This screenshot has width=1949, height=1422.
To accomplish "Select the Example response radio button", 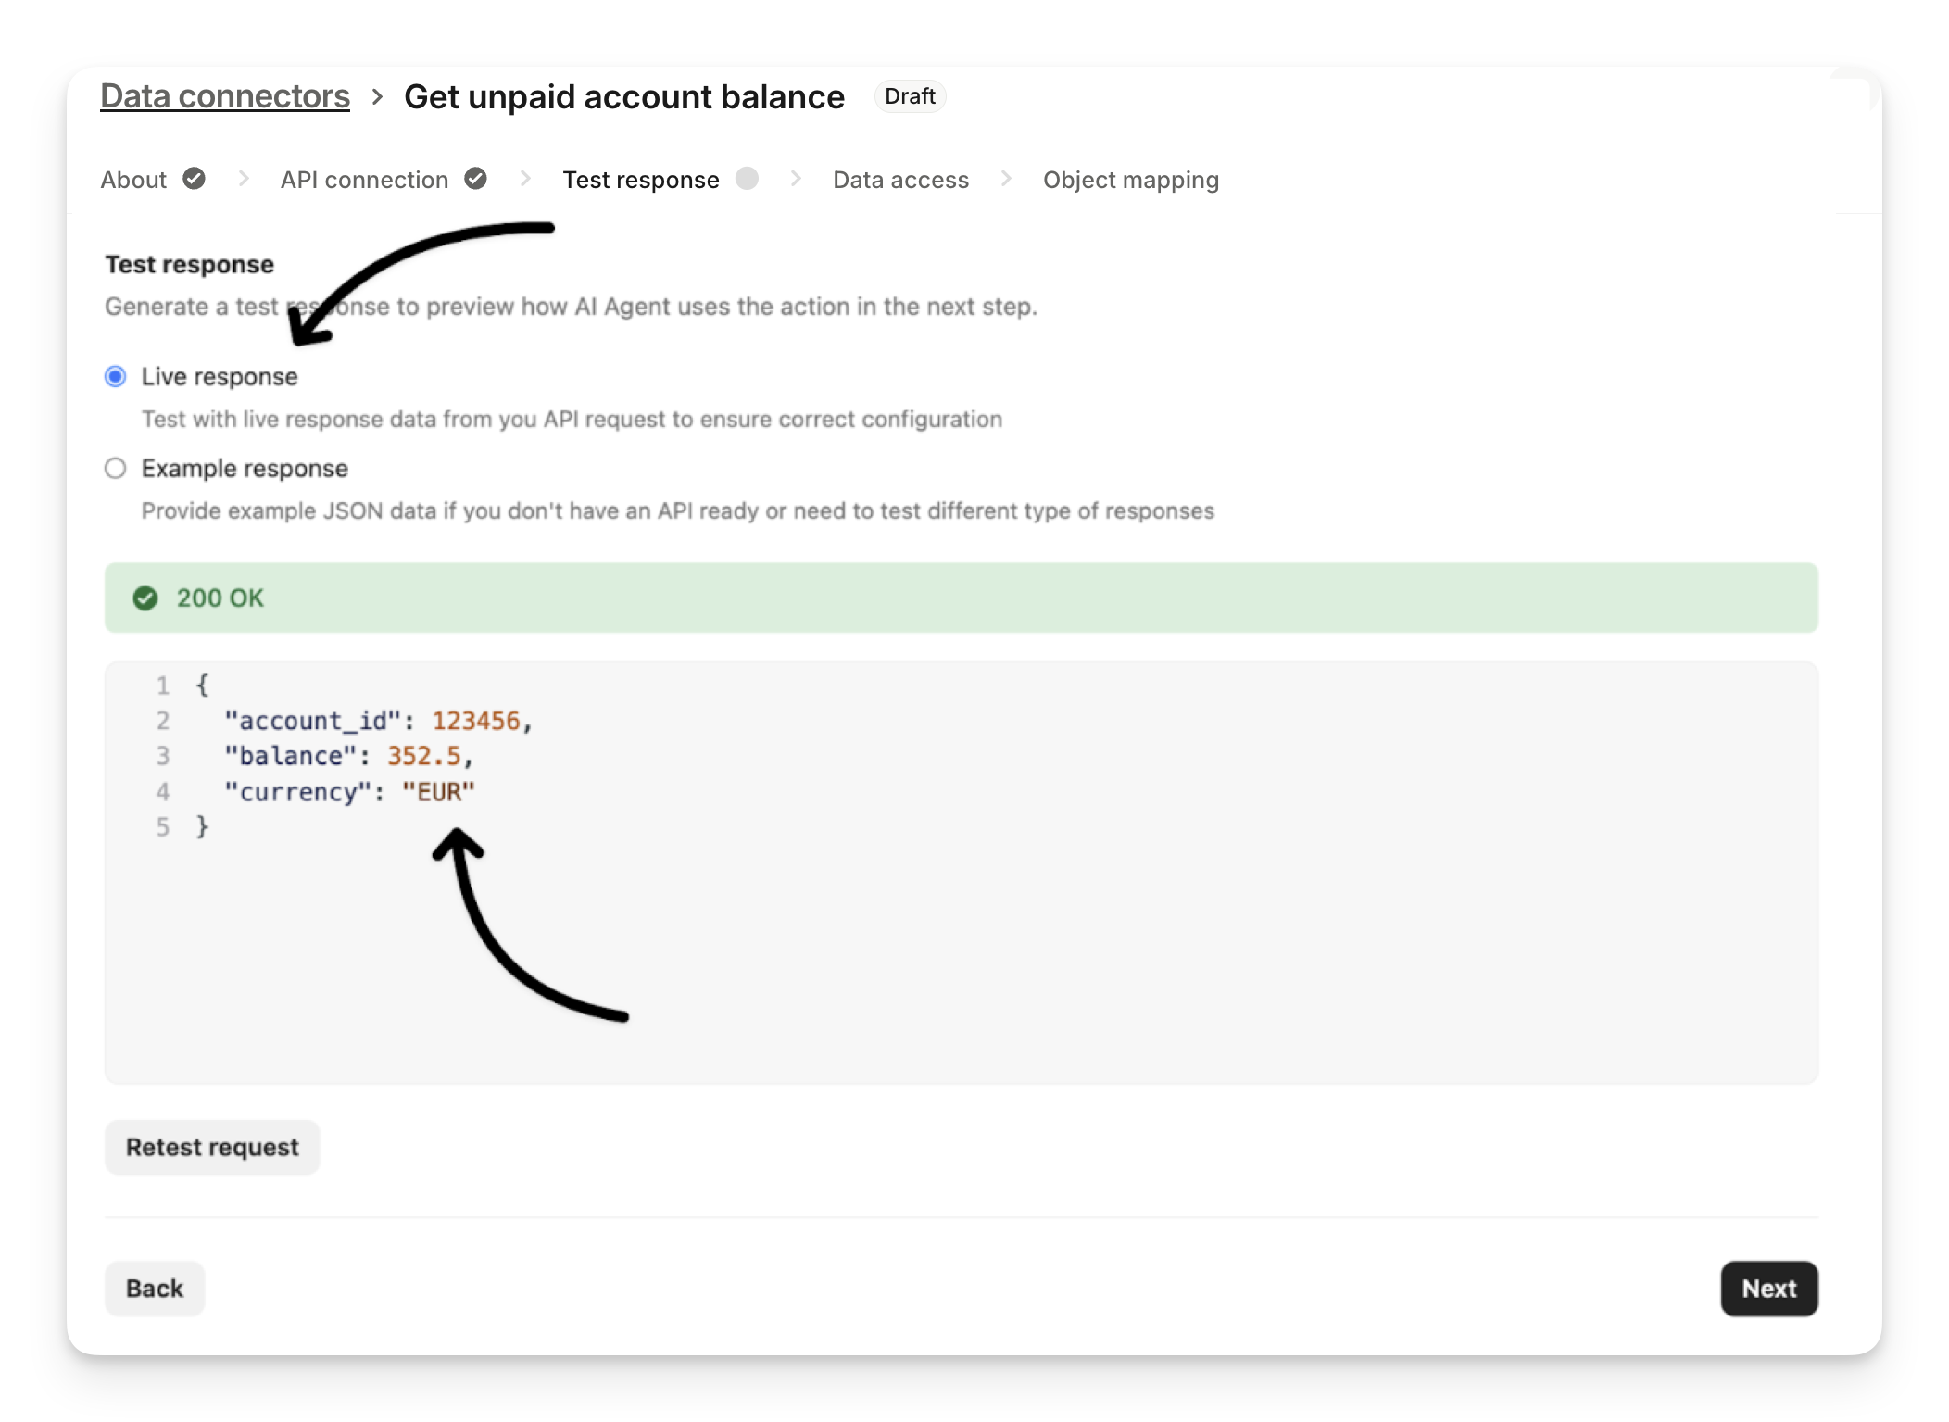I will coord(116,469).
